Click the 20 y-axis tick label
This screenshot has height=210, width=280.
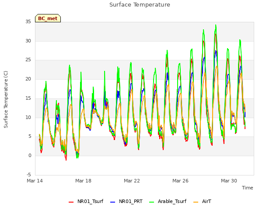28,79
